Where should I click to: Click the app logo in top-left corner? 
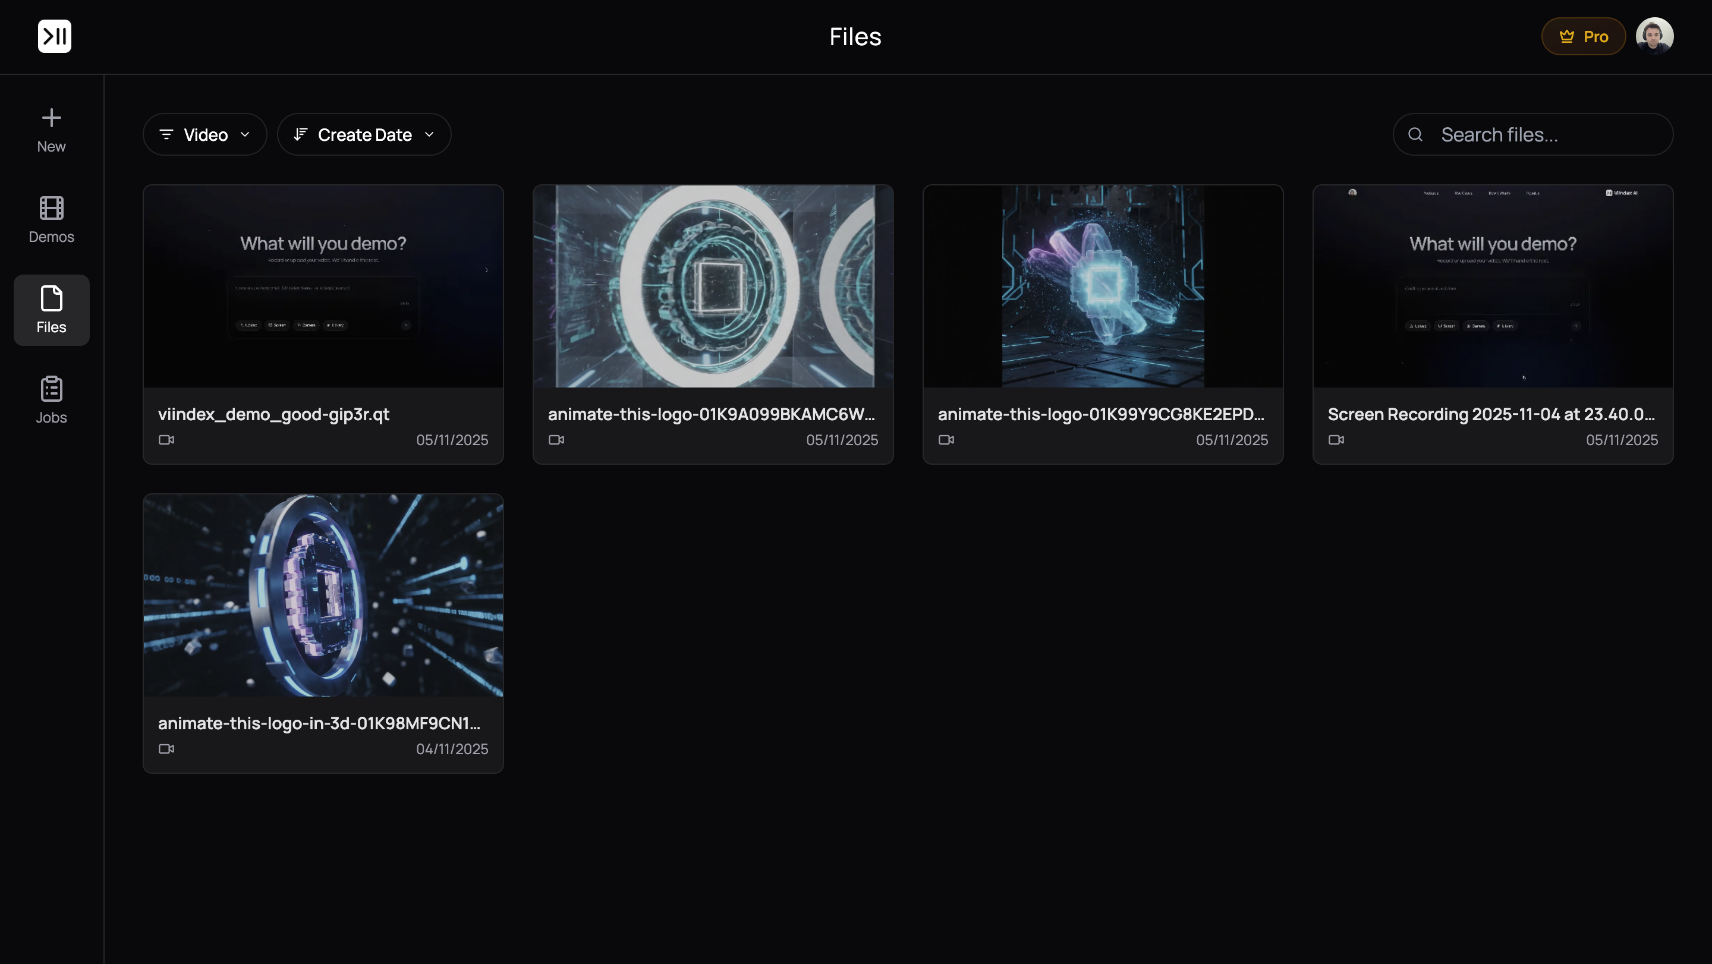(x=54, y=36)
